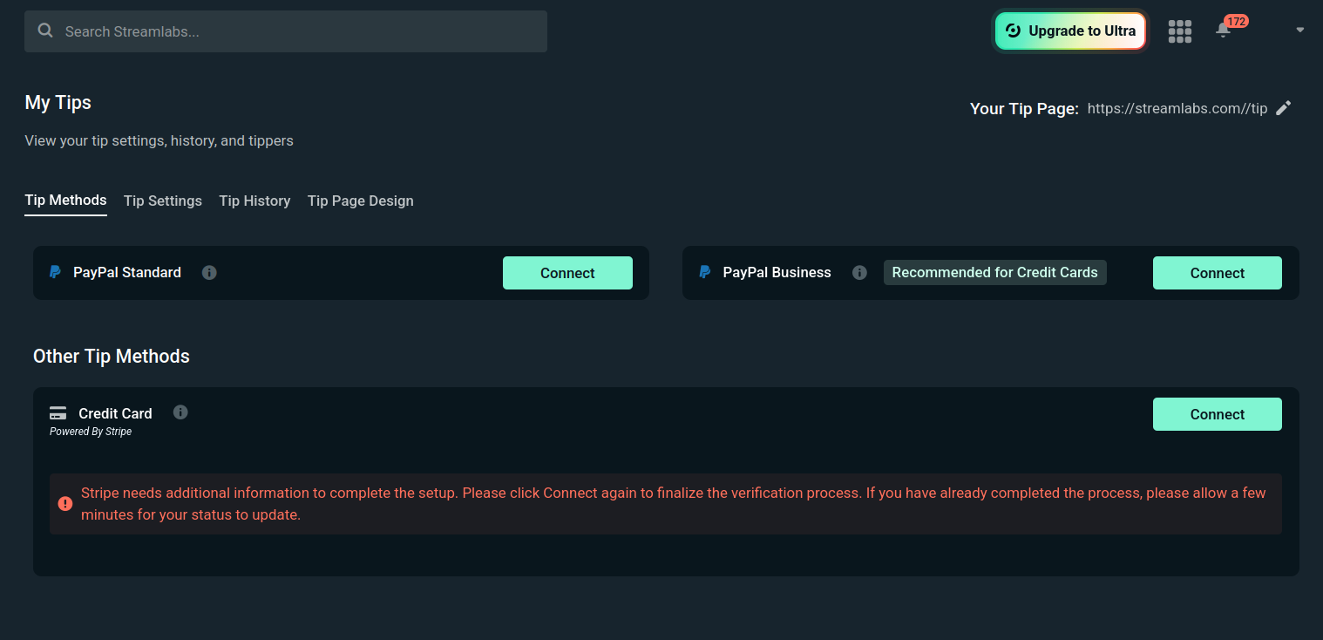Expand the account menu with the caret
This screenshot has width=1323, height=640.
coord(1299,30)
